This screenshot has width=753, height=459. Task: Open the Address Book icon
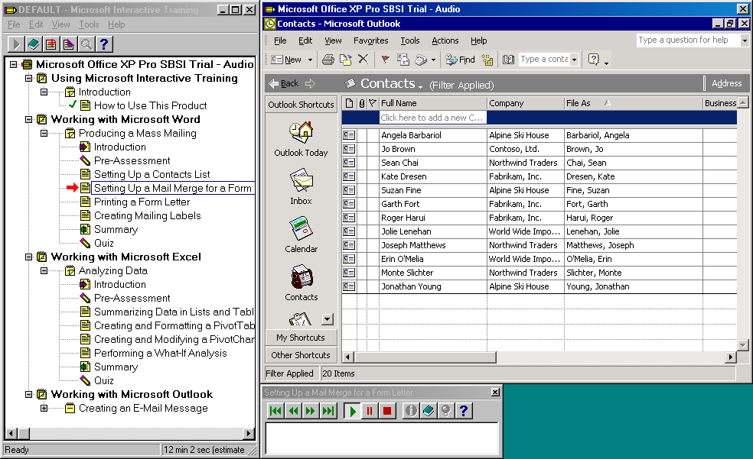click(x=508, y=60)
